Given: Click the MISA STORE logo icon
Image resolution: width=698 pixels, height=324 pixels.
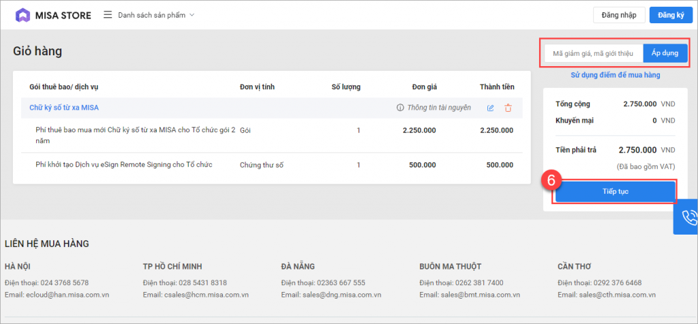Looking at the screenshot, I should [22, 15].
